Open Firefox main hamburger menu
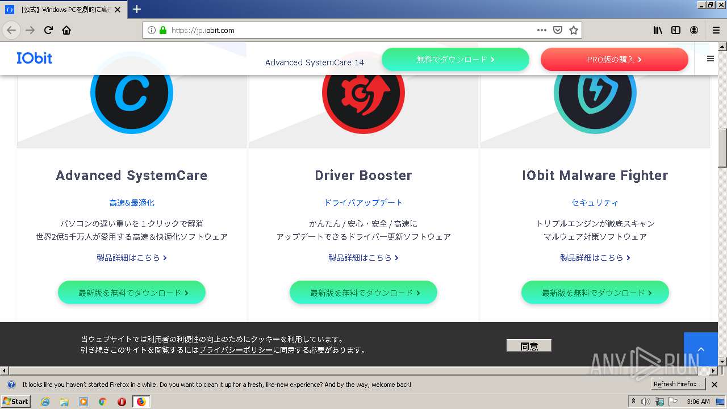This screenshot has height=409, width=727. coord(716,30)
